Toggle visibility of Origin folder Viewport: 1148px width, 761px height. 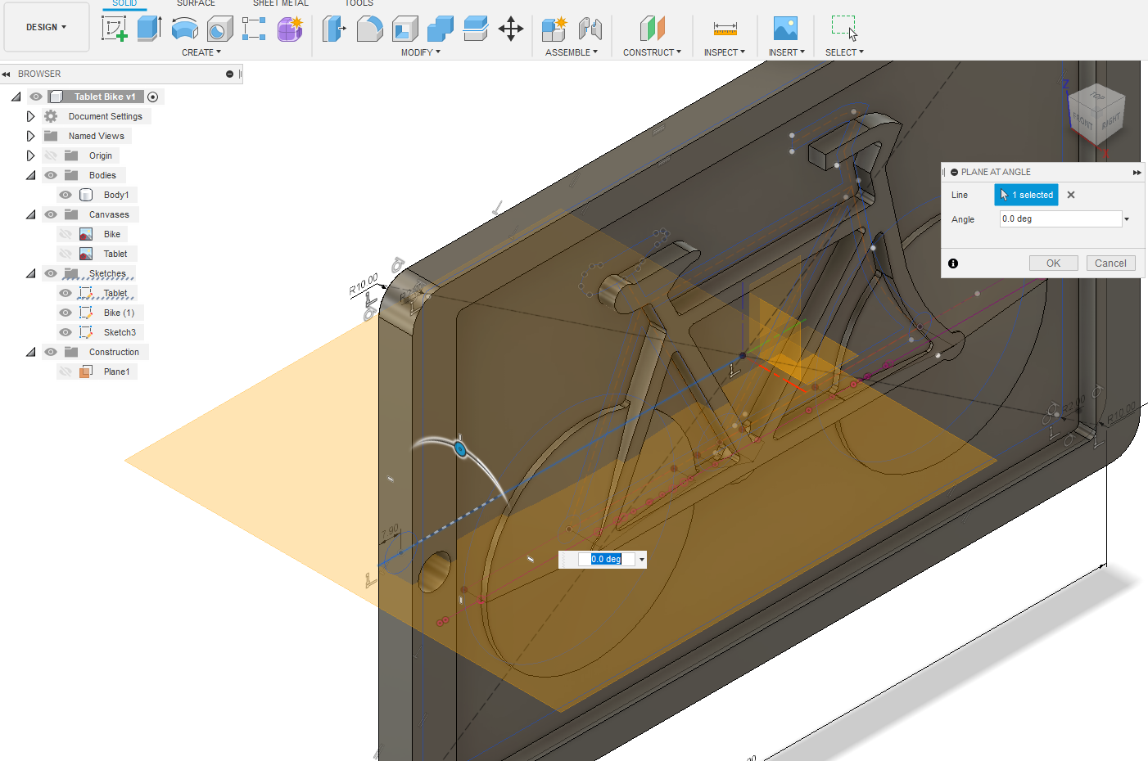click(x=51, y=155)
